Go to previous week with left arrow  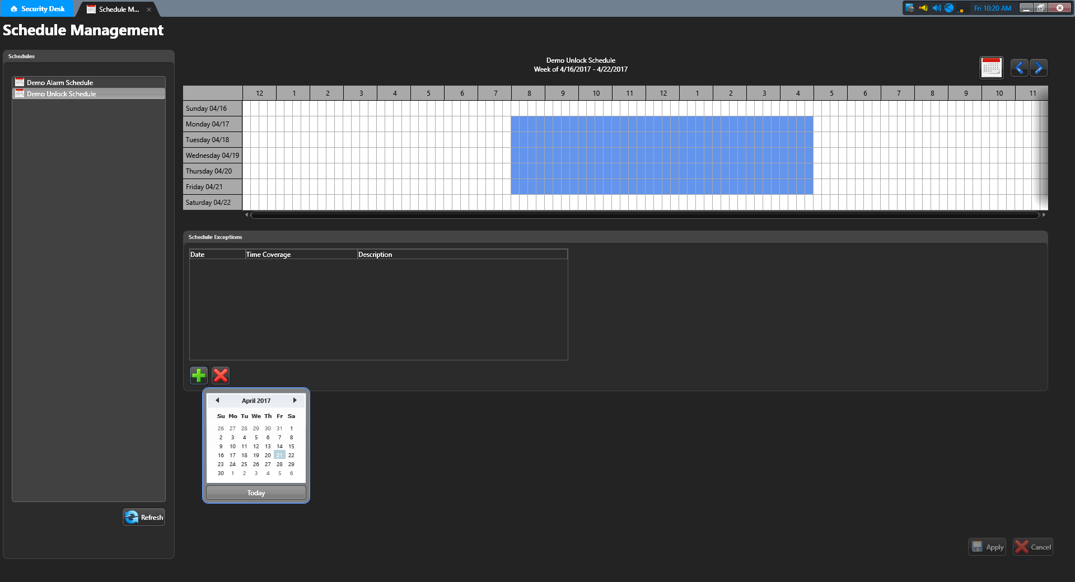[x=1019, y=68]
